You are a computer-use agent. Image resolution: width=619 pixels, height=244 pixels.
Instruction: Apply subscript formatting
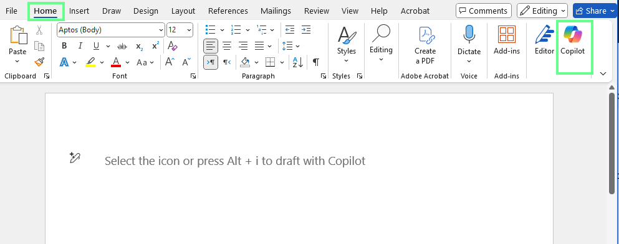click(140, 46)
